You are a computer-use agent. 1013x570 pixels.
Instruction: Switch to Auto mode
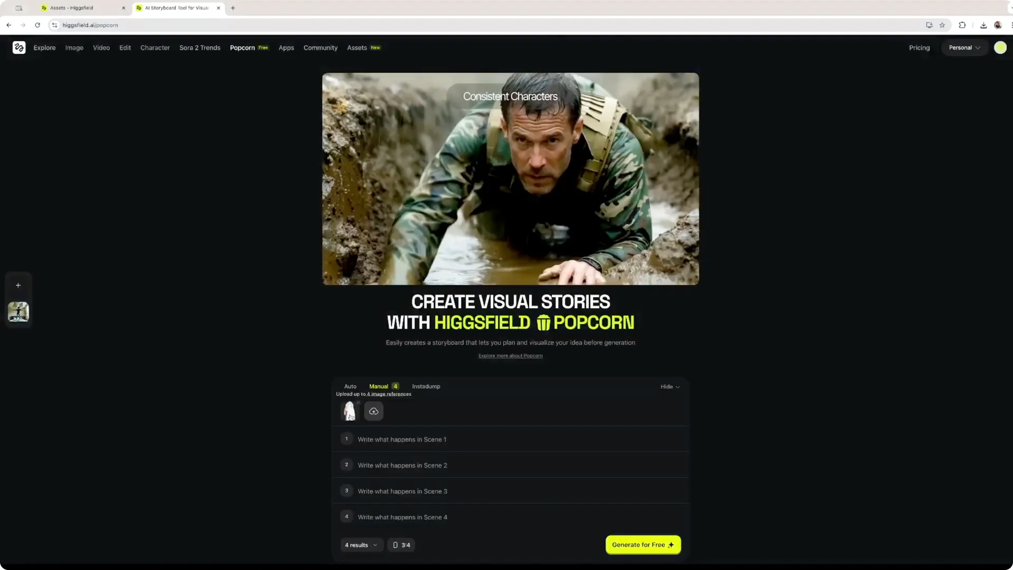pos(350,386)
